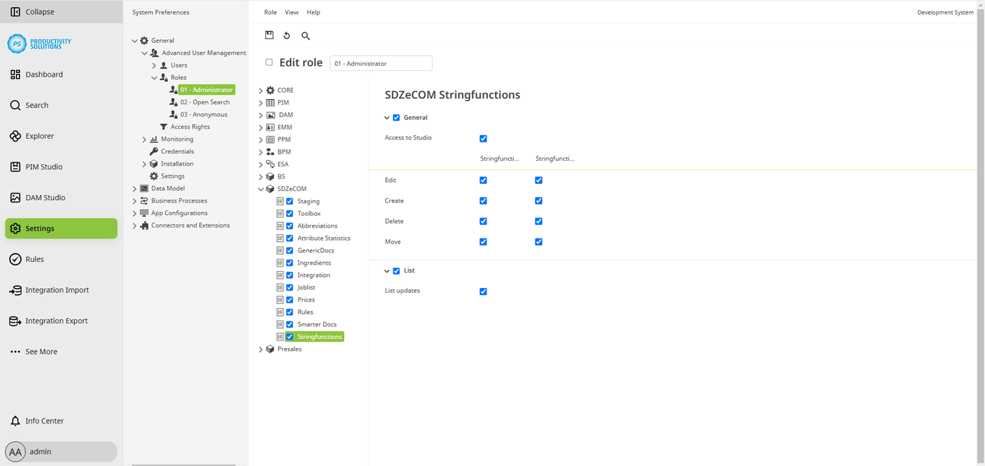
Task: Open the View menu
Action: [x=291, y=12]
